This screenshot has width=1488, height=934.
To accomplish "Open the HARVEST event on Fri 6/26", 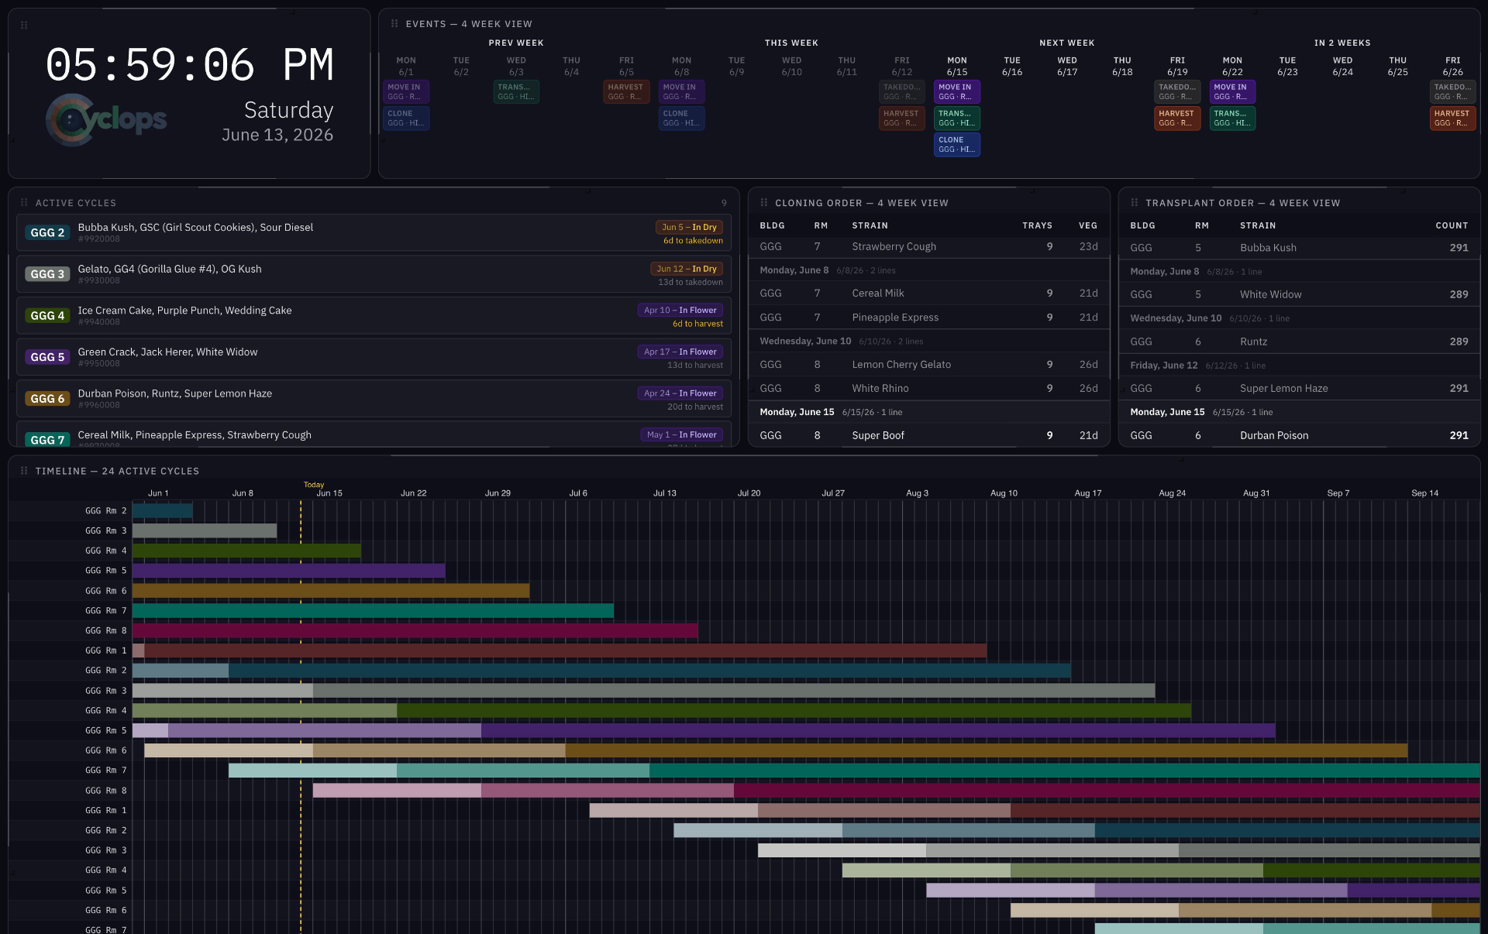I will (1452, 118).
